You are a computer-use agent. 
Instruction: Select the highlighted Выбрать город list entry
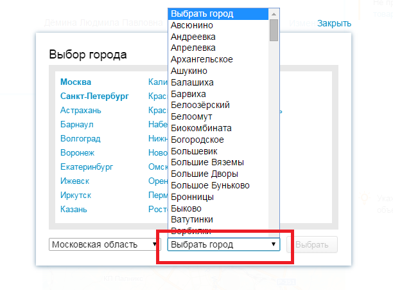[202, 14]
